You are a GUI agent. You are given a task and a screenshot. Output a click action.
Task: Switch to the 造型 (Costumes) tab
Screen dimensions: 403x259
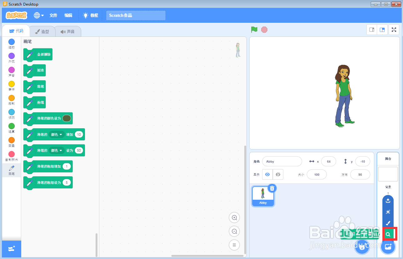pos(42,31)
